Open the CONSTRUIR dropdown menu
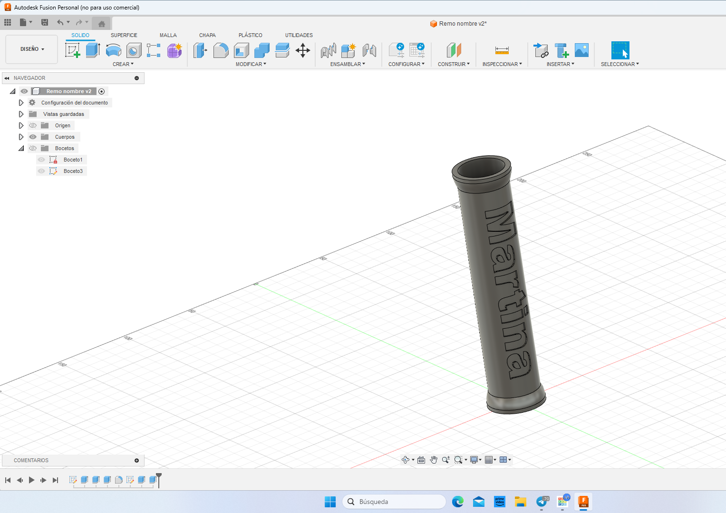 click(454, 64)
